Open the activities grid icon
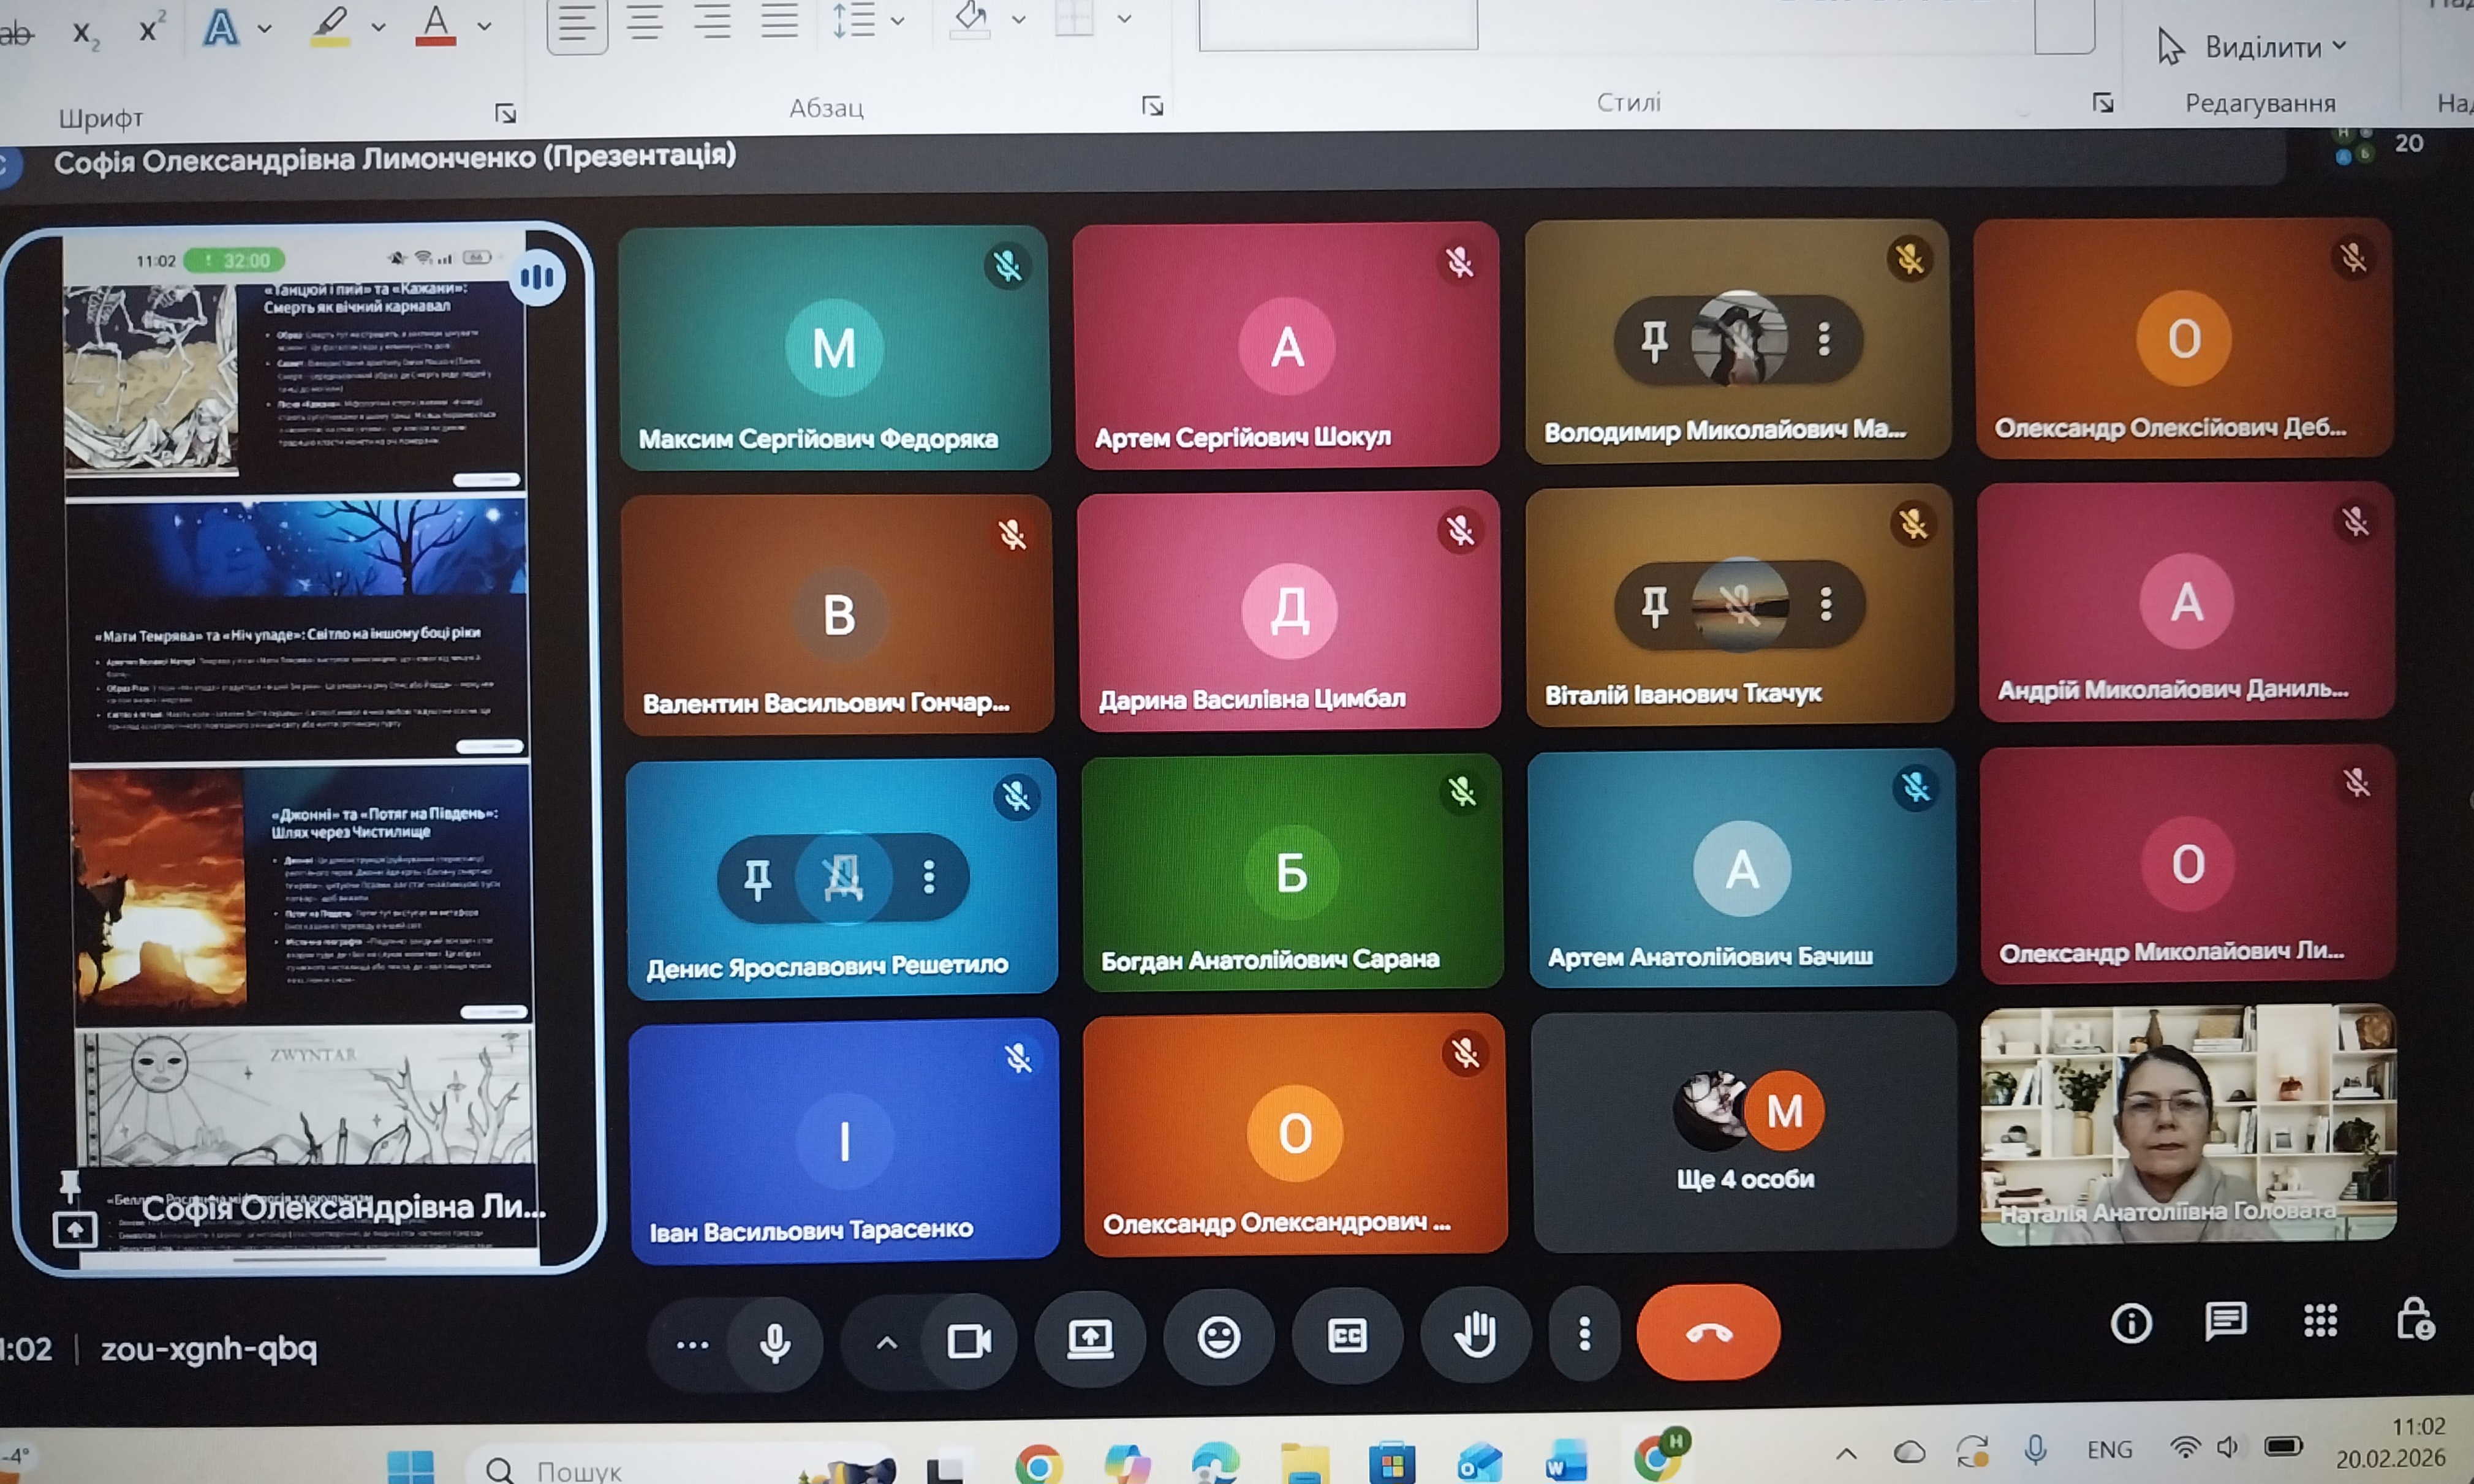Image resolution: width=2474 pixels, height=1484 pixels. (2320, 1321)
